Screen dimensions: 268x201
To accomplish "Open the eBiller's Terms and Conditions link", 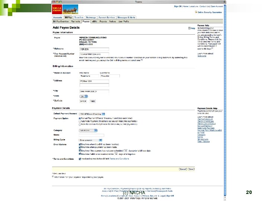I will (x=119, y=159).
